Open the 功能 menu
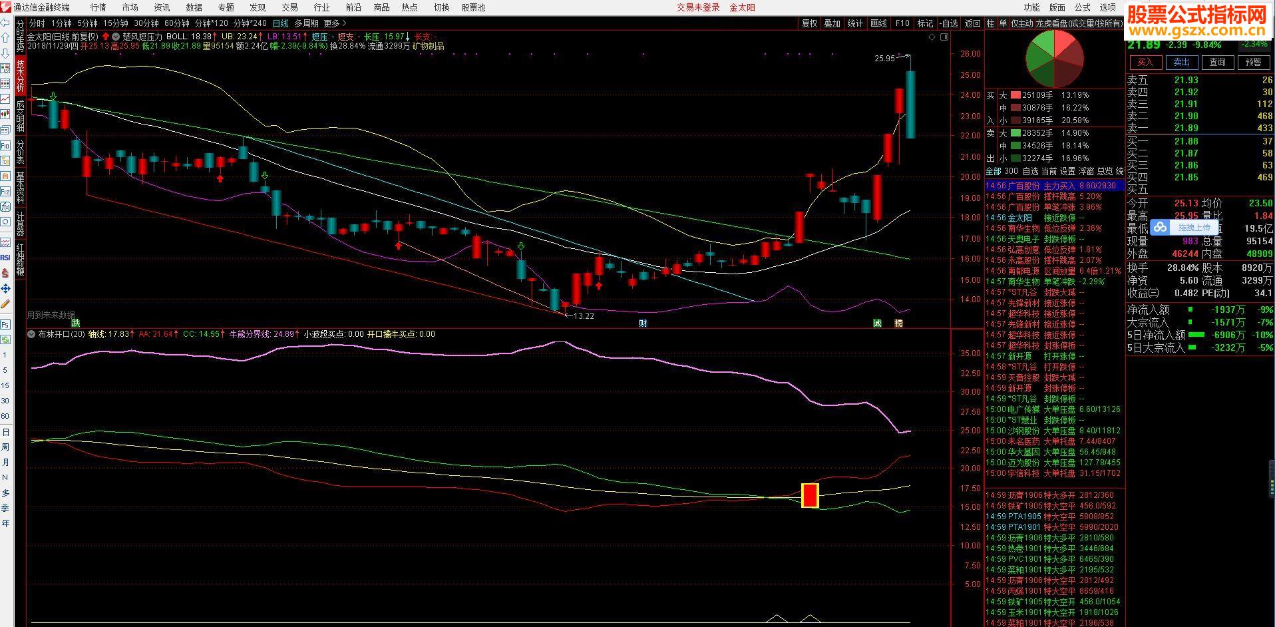This screenshot has height=627, width=1275. tap(1032, 7)
